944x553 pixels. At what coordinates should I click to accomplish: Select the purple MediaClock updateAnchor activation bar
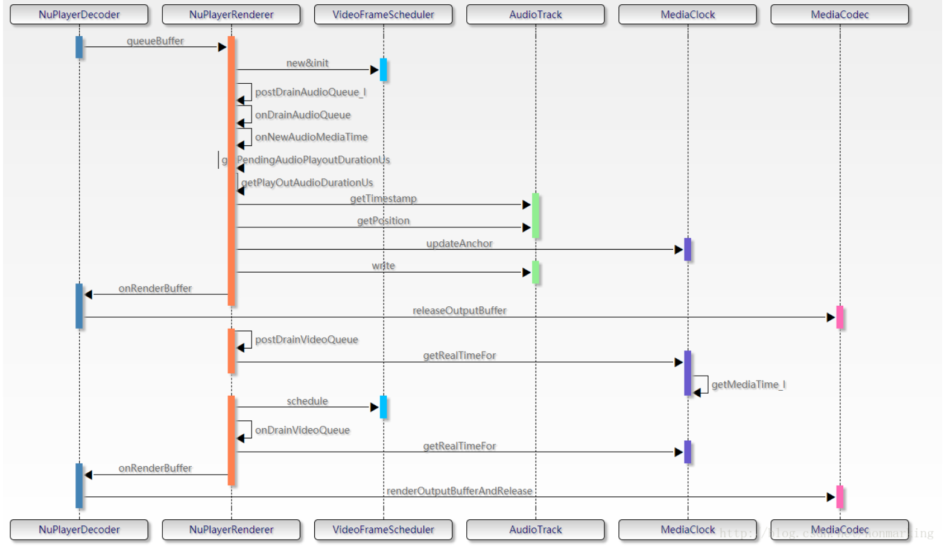688,249
